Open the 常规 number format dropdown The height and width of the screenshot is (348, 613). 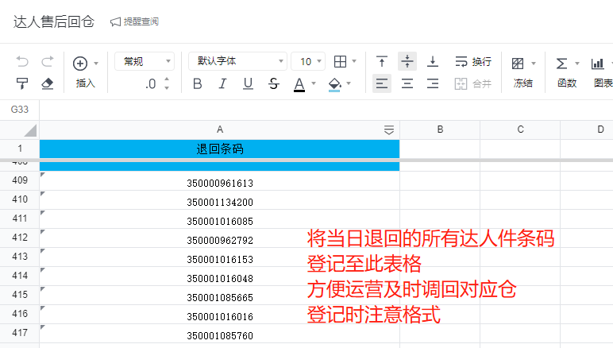tap(145, 61)
